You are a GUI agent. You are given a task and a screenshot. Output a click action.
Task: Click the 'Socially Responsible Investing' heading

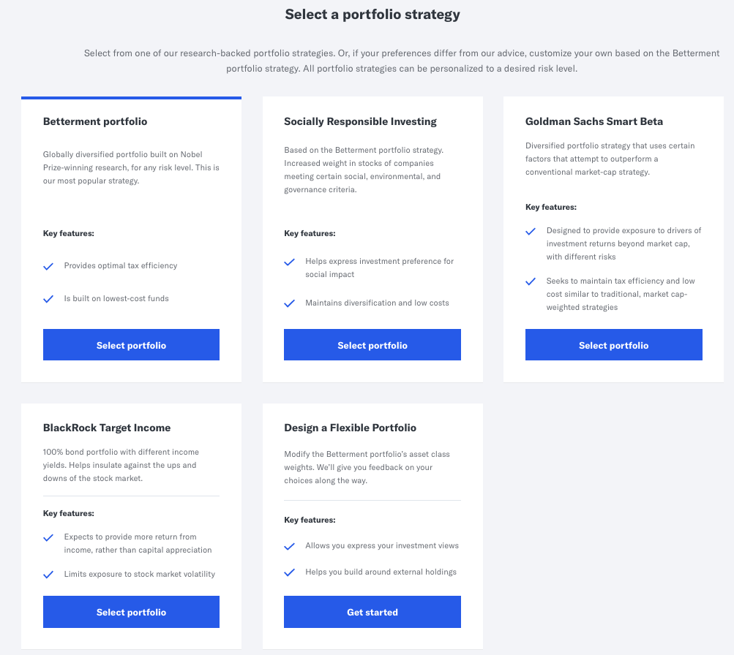360,121
